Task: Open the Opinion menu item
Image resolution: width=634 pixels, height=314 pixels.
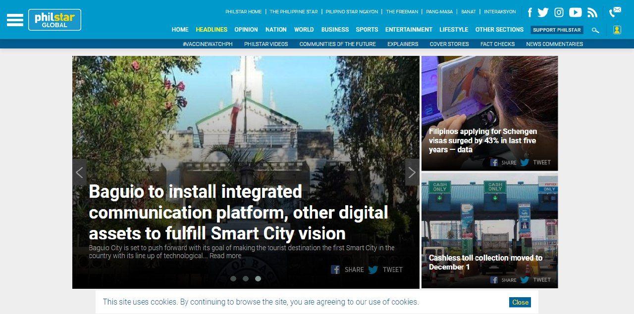Action: click(246, 30)
